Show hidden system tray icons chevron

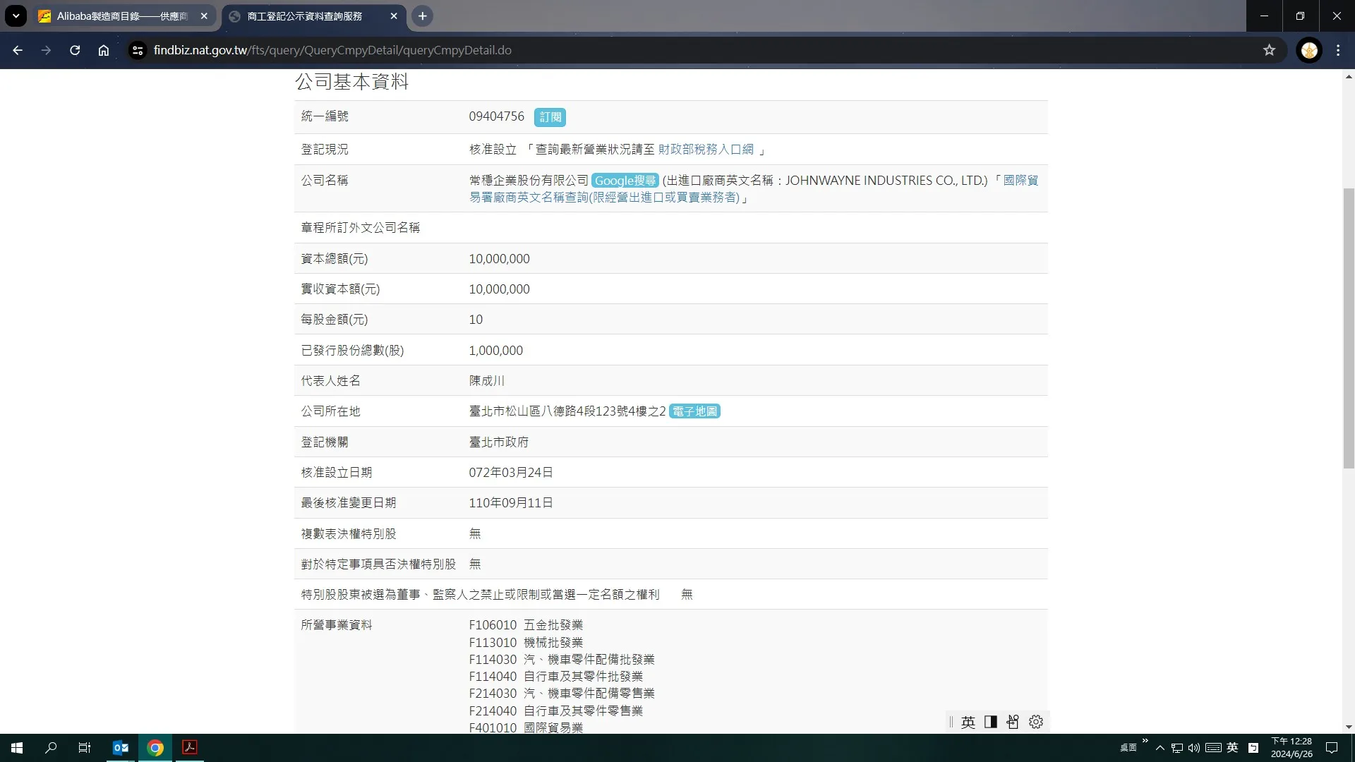tap(1160, 748)
